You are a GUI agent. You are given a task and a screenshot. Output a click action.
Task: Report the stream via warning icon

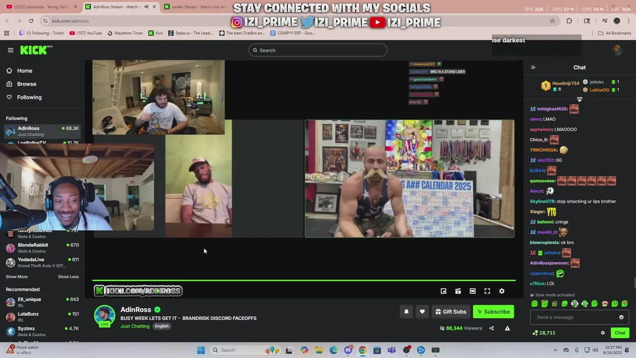coord(507,328)
